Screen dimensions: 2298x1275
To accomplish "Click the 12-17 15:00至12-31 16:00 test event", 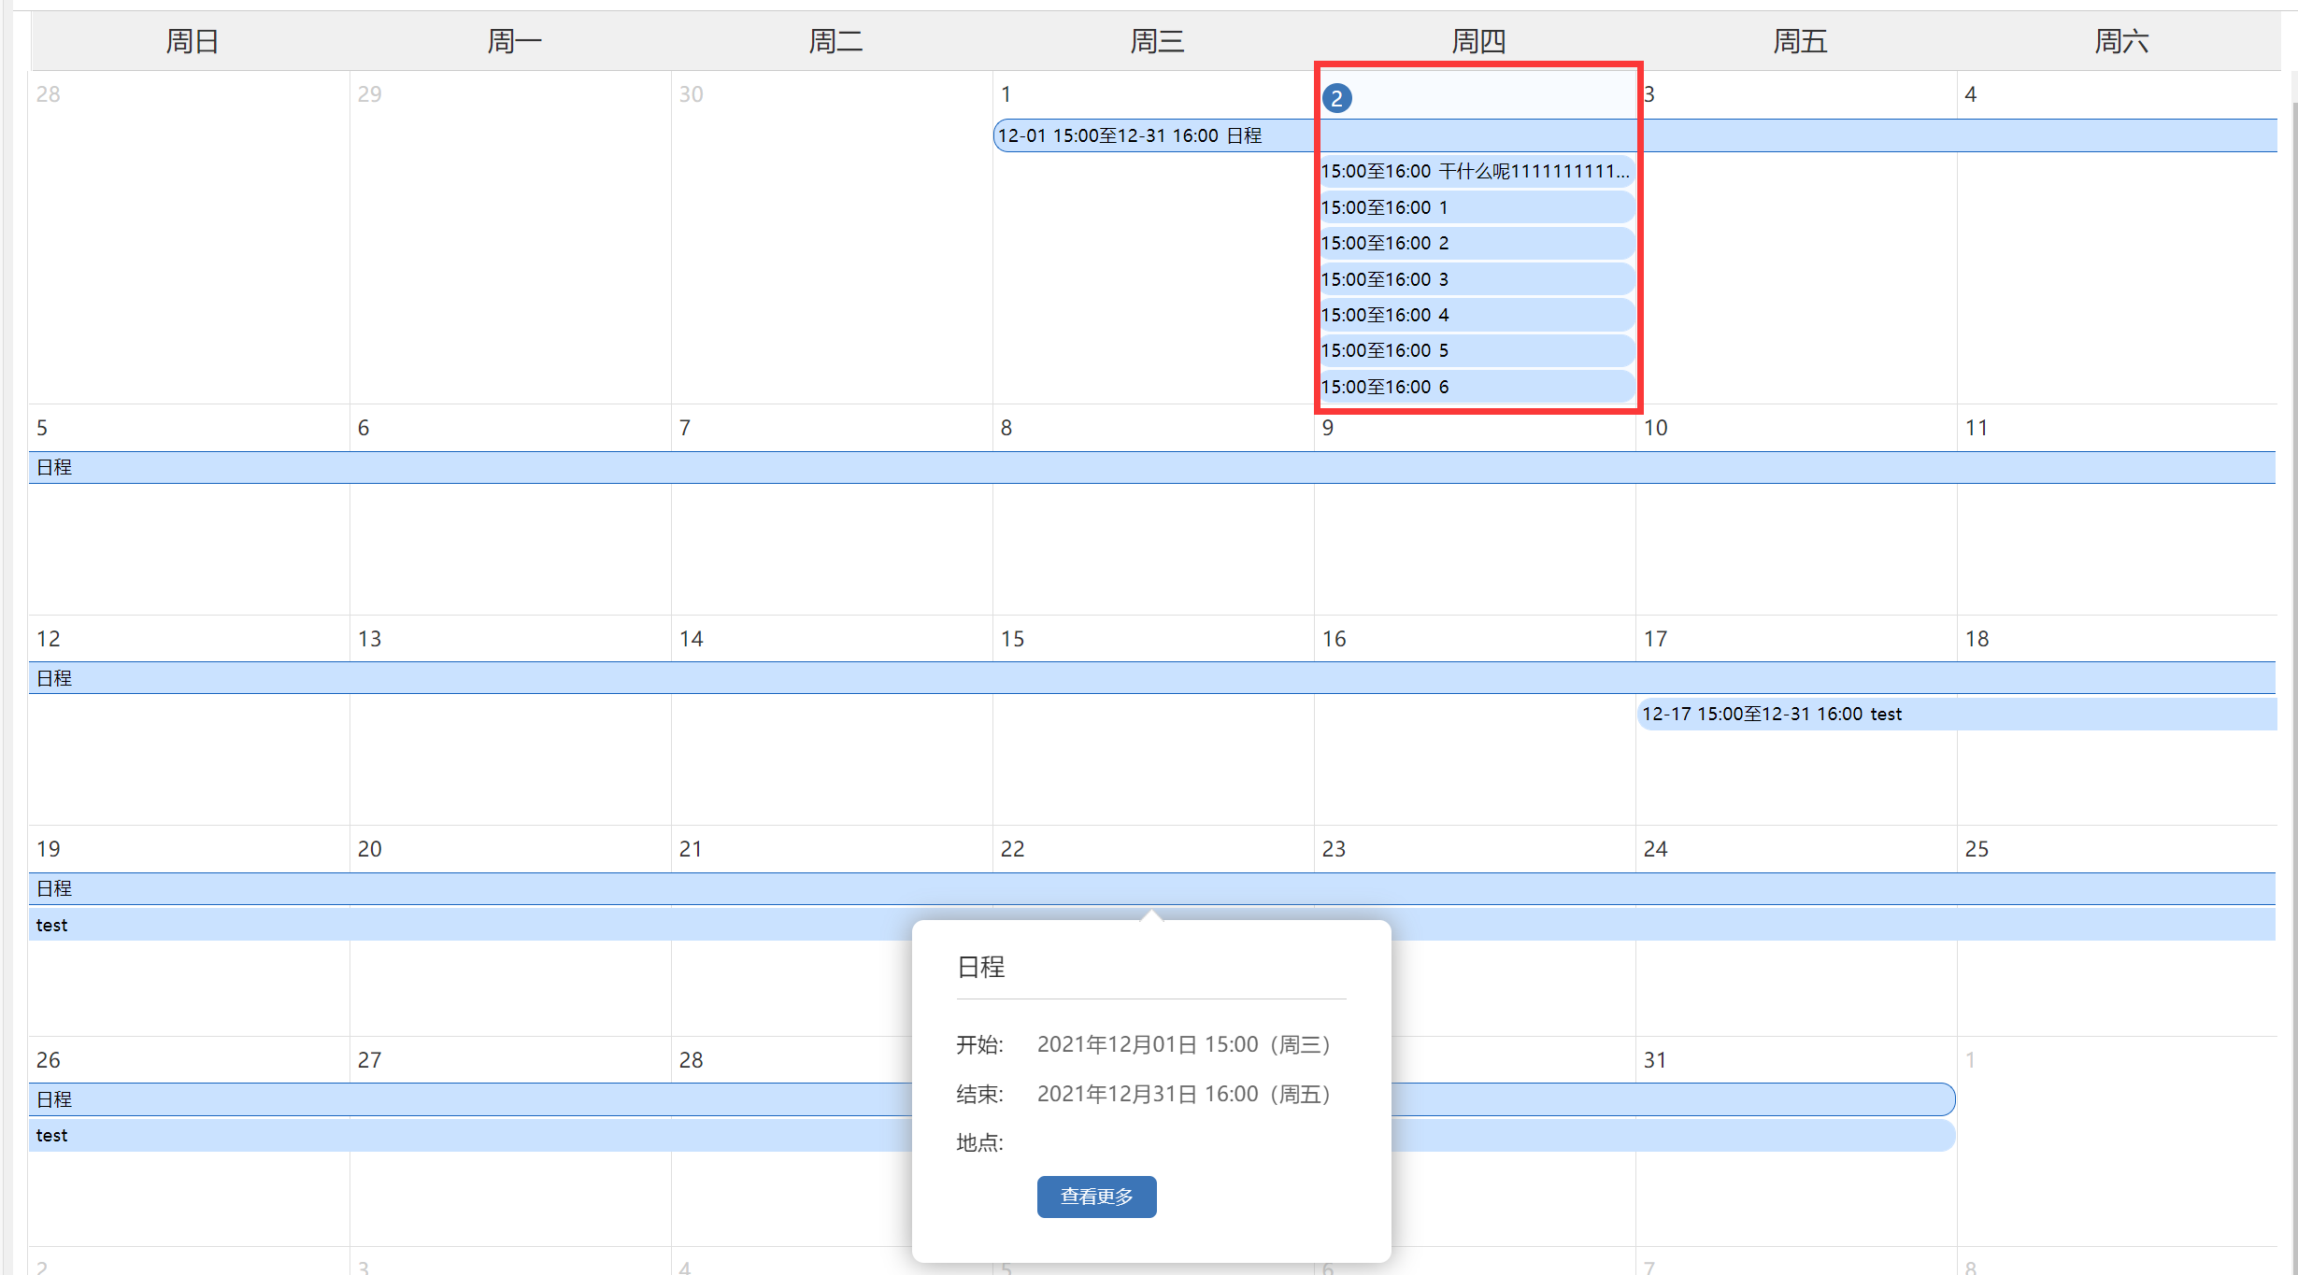I will (1772, 715).
